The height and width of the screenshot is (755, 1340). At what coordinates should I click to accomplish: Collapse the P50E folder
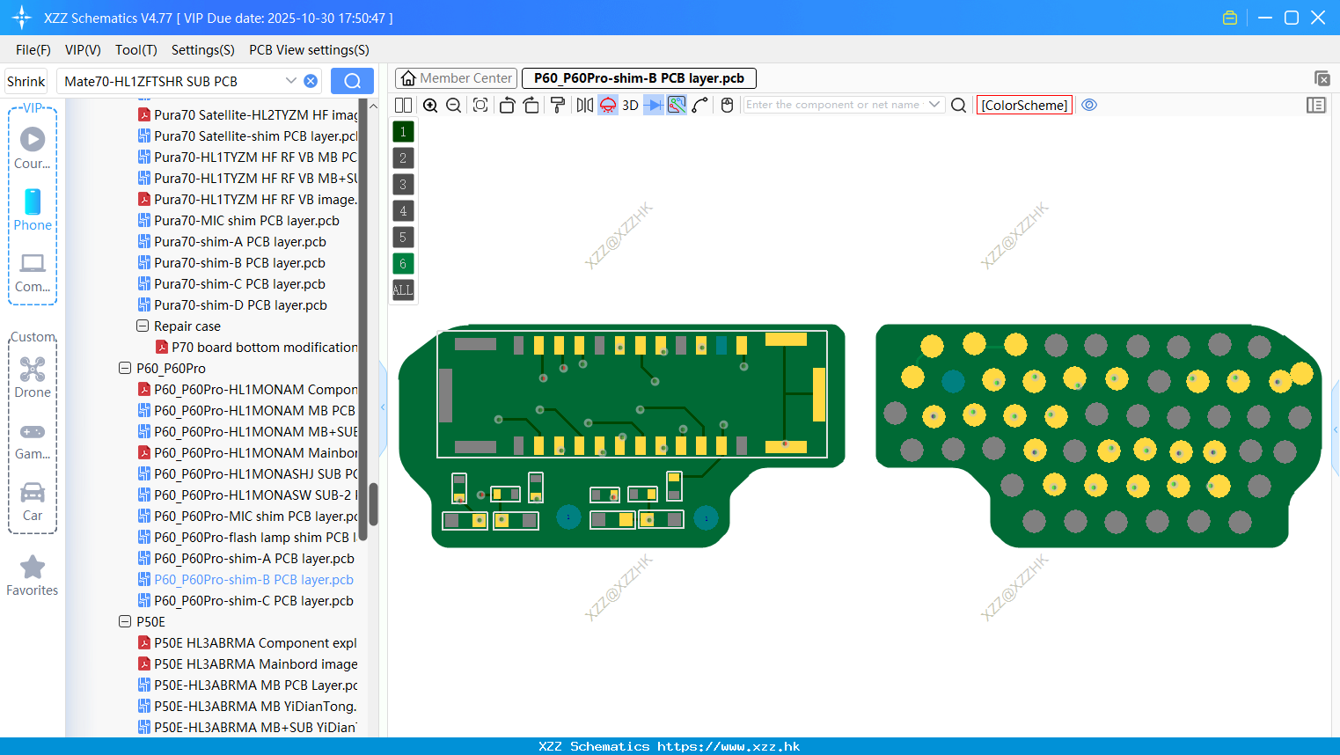pyautogui.click(x=125, y=621)
